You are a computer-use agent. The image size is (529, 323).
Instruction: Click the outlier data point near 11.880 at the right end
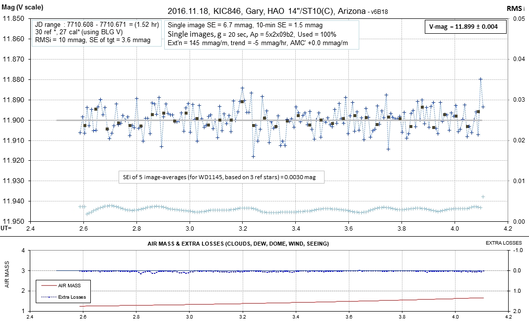coord(481,79)
